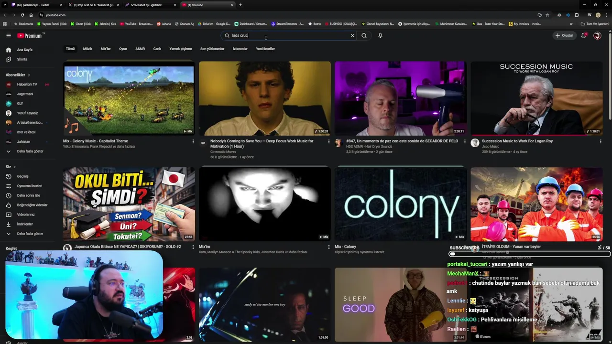Viewport: 612px width, 344px height.
Task: Go to Ana Sayfa in sidebar
Action: (25, 50)
